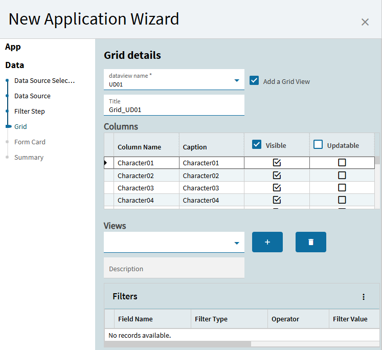Select Character03 column name cell
The width and height of the screenshot is (382, 350).
point(146,188)
